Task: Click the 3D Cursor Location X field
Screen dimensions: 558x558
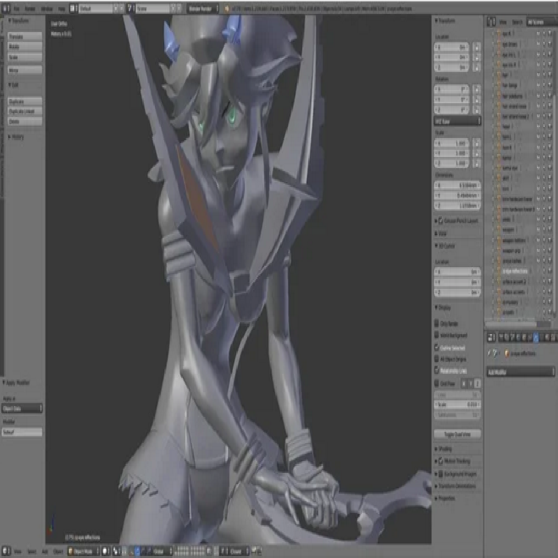Action: click(x=458, y=272)
